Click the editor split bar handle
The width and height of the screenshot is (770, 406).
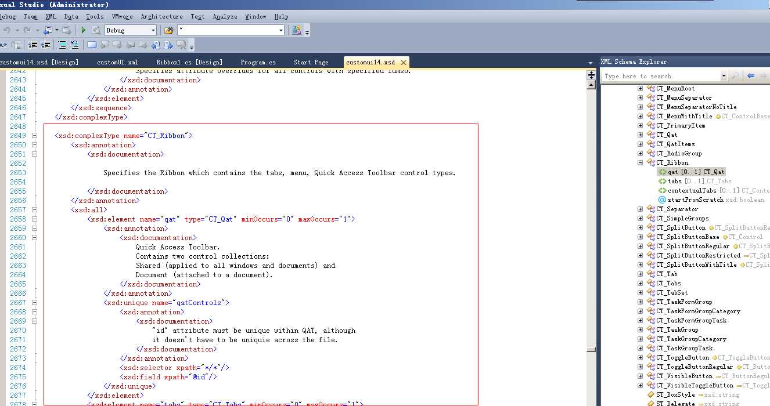point(591,75)
